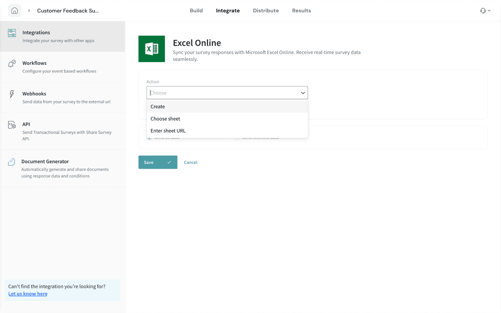
Task: Select the Send all data radio button
Action: tap(149, 138)
